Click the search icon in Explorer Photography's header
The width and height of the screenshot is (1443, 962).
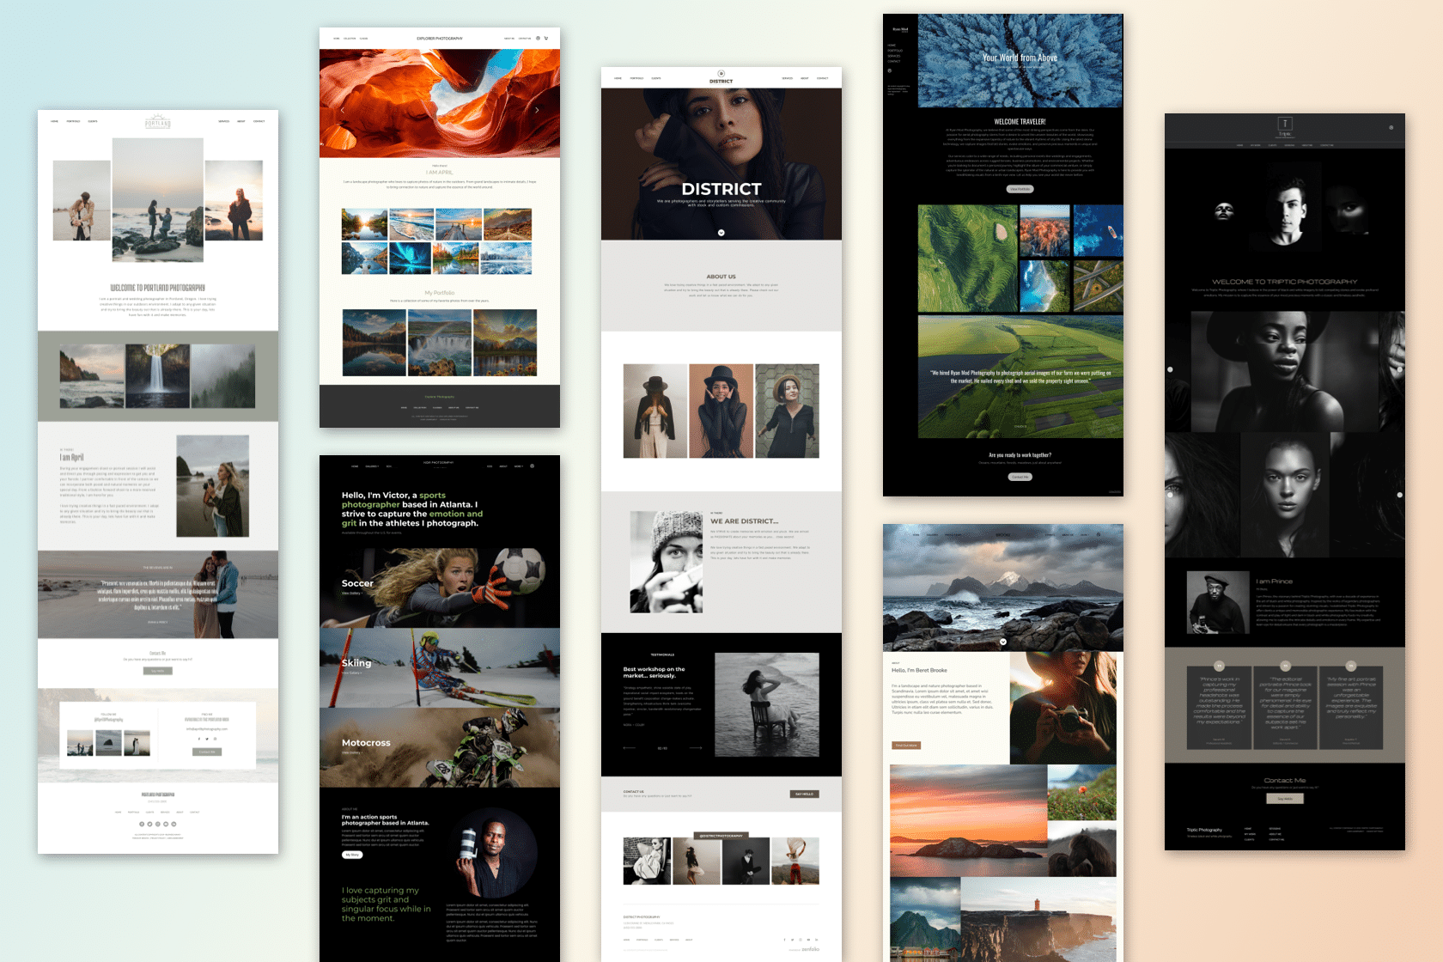538,39
